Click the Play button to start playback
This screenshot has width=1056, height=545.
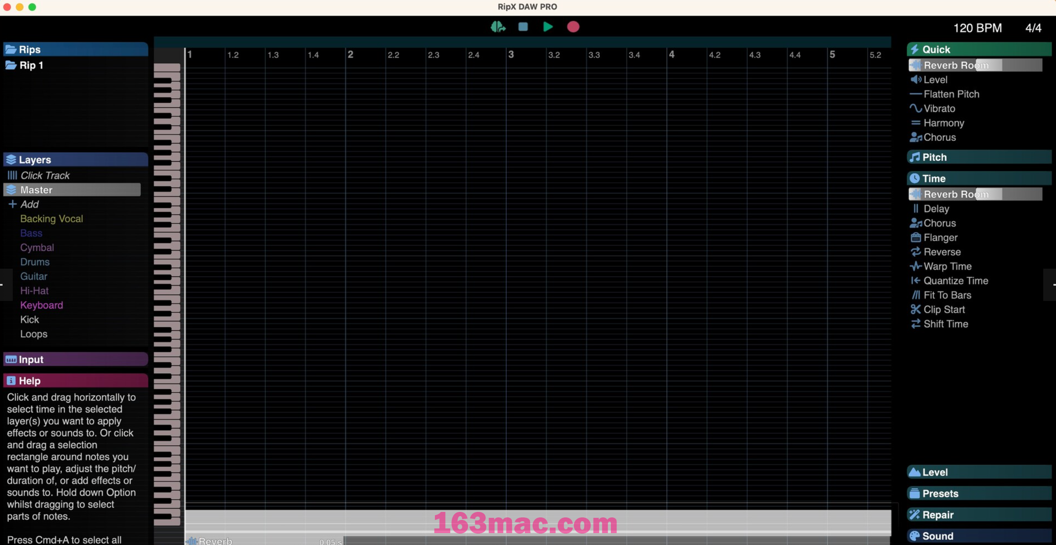pyautogui.click(x=548, y=26)
